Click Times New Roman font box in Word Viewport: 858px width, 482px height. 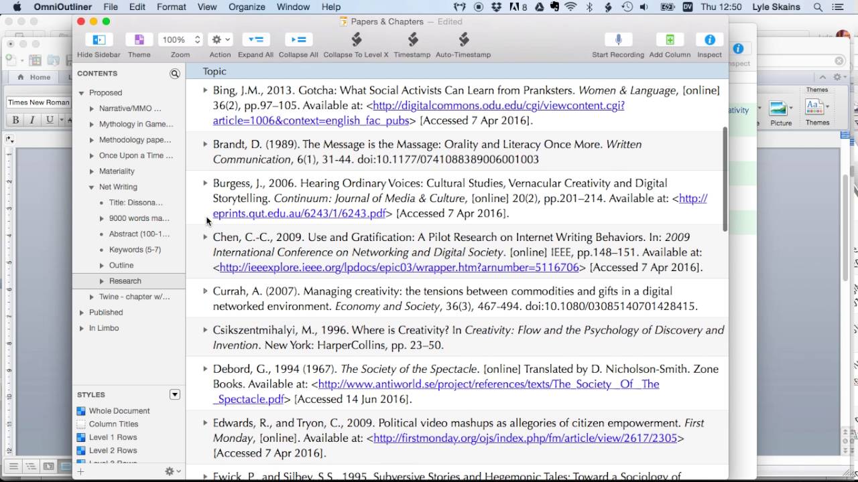pos(39,102)
